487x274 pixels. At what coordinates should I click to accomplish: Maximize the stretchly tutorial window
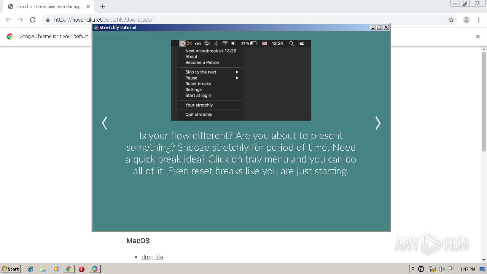(x=379, y=27)
